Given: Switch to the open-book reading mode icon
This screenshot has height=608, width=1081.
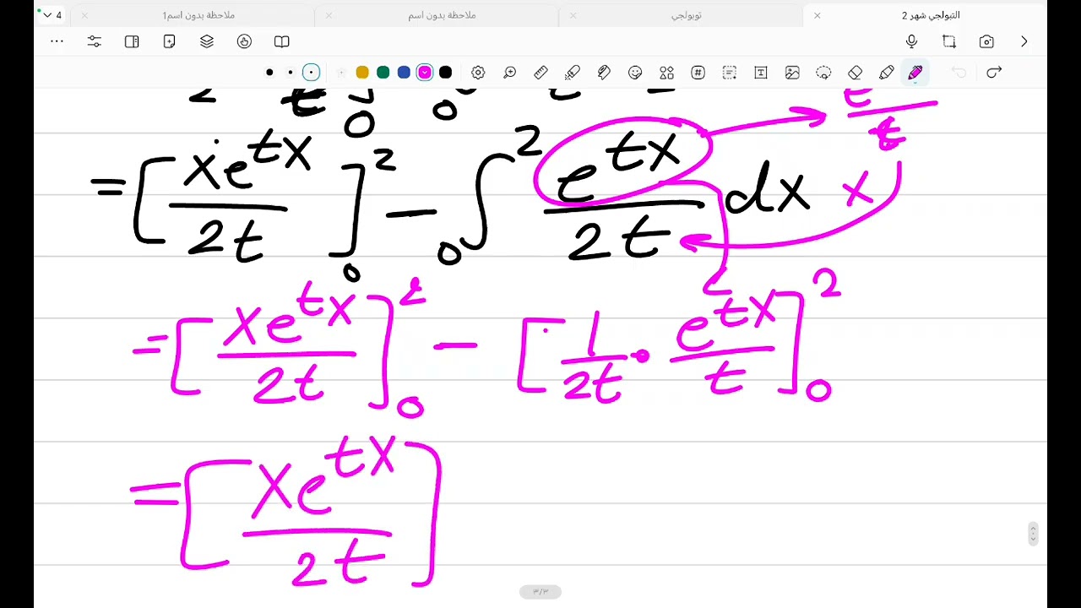Looking at the screenshot, I should click(x=282, y=41).
